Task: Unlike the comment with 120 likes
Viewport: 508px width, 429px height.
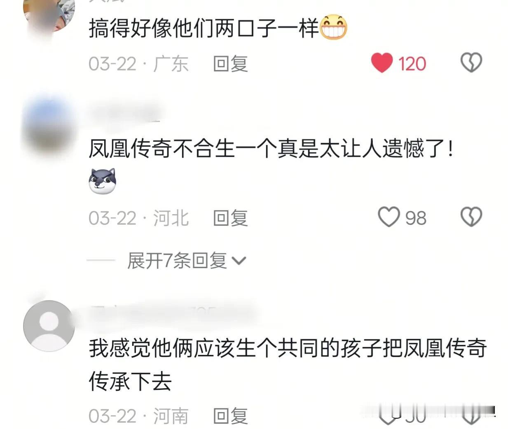Action: click(x=382, y=63)
